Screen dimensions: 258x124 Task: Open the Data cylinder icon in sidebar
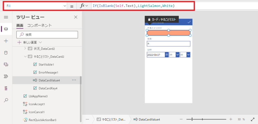[x=6, y=53]
